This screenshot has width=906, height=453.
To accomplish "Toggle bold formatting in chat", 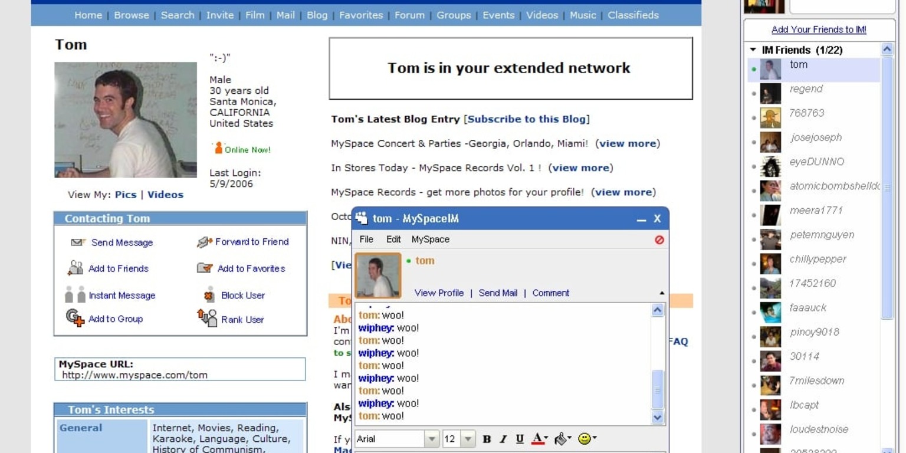I will click(x=487, y=439).
